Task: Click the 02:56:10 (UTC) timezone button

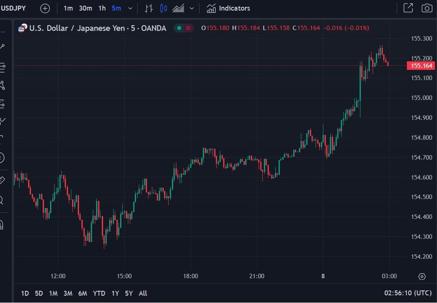Action: [x=408, y=294]
